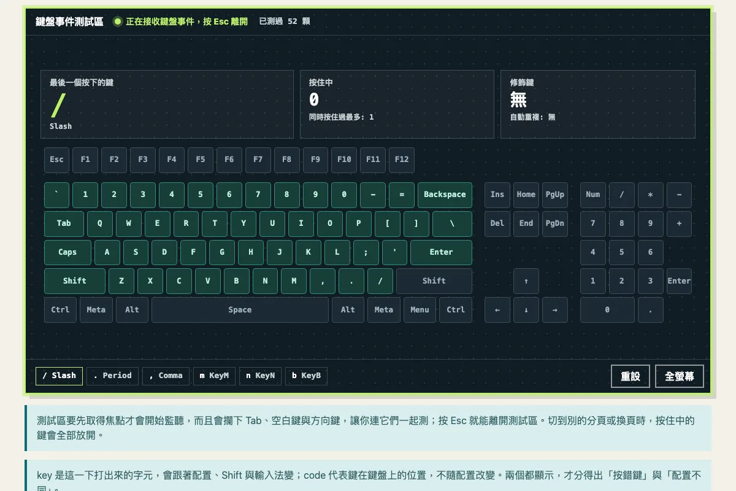The image size is (736, 491).
Task: Click the green listening status indicator dot
Action: 118,21
